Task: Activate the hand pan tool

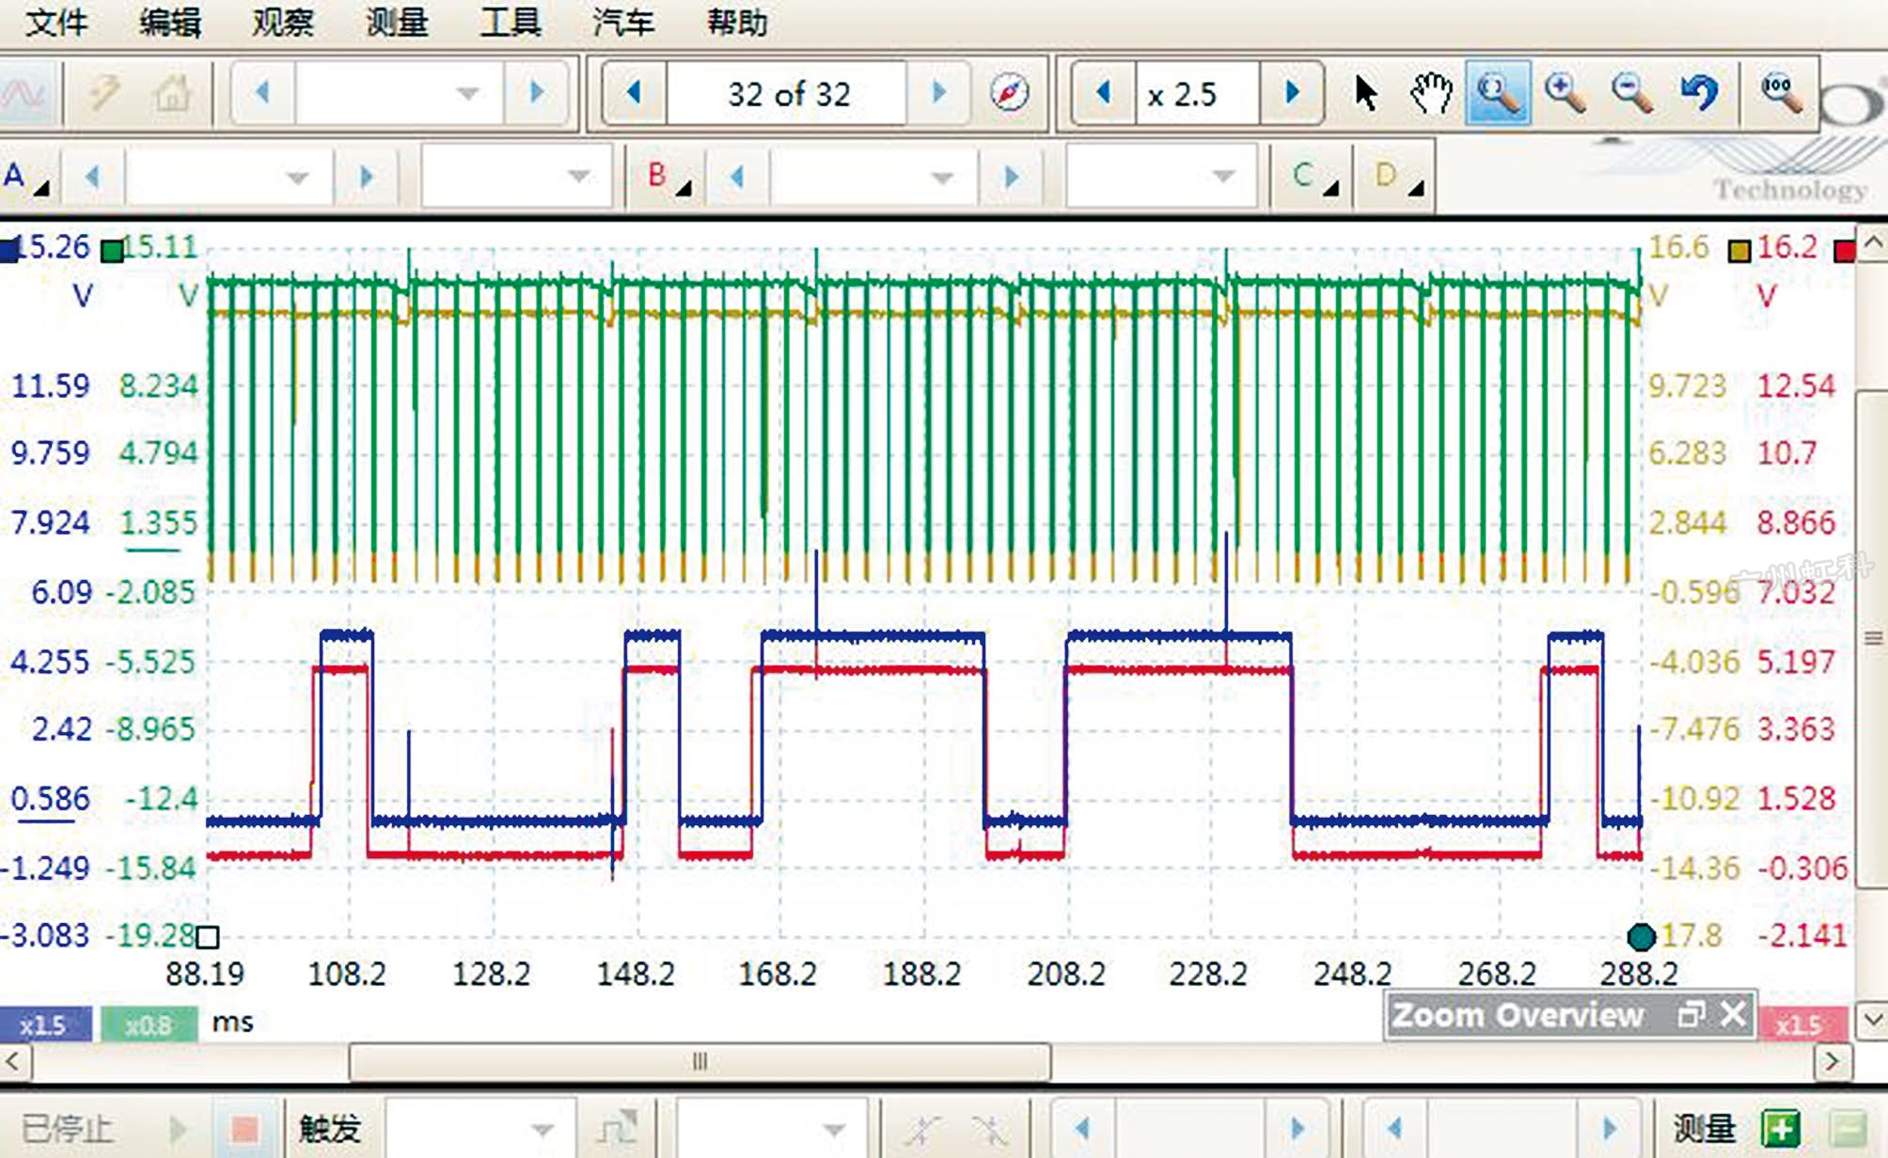Action: pyautogui.click(x=1431, y=93)
